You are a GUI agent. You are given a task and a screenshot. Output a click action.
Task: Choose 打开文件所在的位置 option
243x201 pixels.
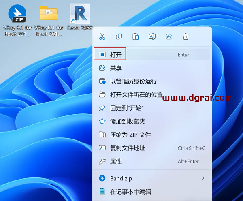coord(136,95)
